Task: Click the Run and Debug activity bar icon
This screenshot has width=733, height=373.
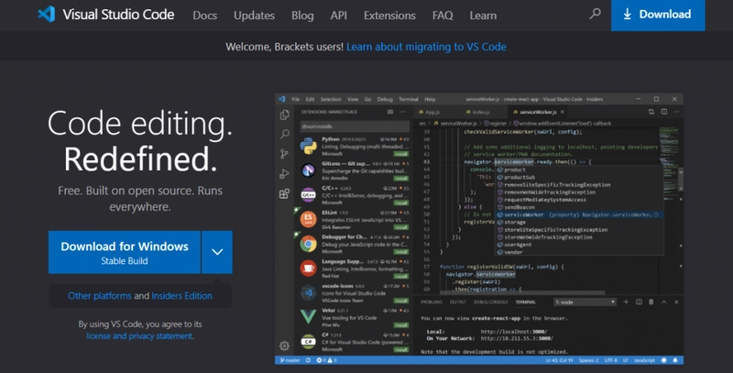Action: [x=284, y=173]
